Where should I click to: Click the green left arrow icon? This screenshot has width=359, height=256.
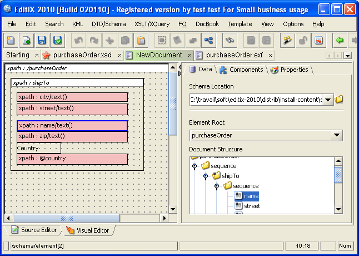[340, 40]
